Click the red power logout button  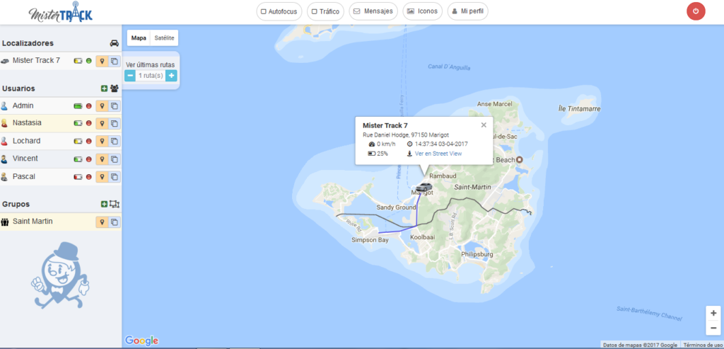coord(696,11)
